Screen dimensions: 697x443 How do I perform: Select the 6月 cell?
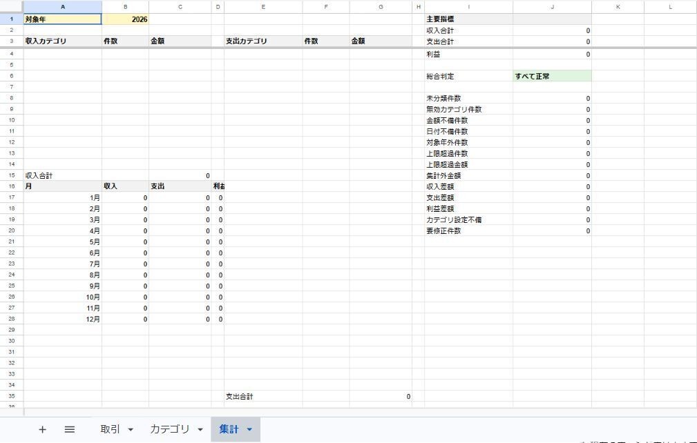click(63, 253)
